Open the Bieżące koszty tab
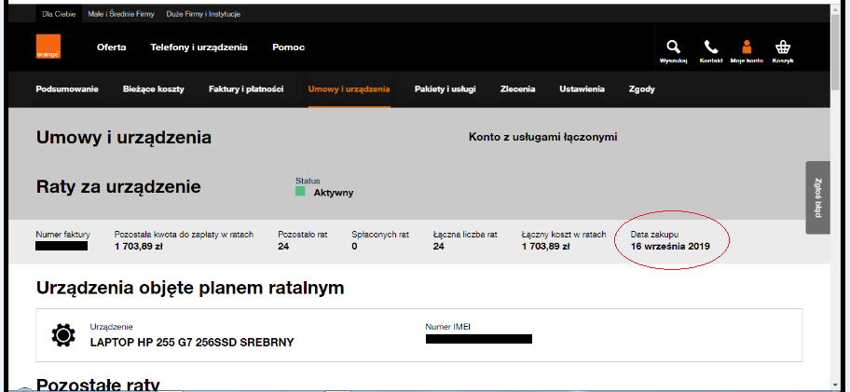Viewport: 850px width, 392px height. point(154,89)
